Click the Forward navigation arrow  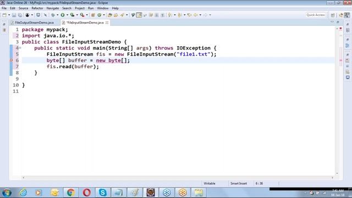tap(205, 15)
